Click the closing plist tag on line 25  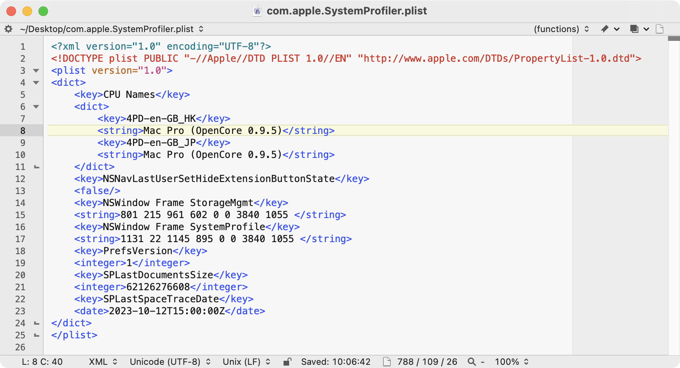tap(74, 335)
